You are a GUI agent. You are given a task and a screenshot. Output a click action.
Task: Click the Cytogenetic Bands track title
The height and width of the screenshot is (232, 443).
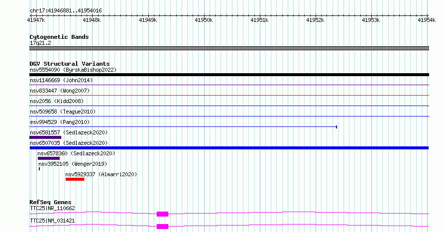[59, 37]
